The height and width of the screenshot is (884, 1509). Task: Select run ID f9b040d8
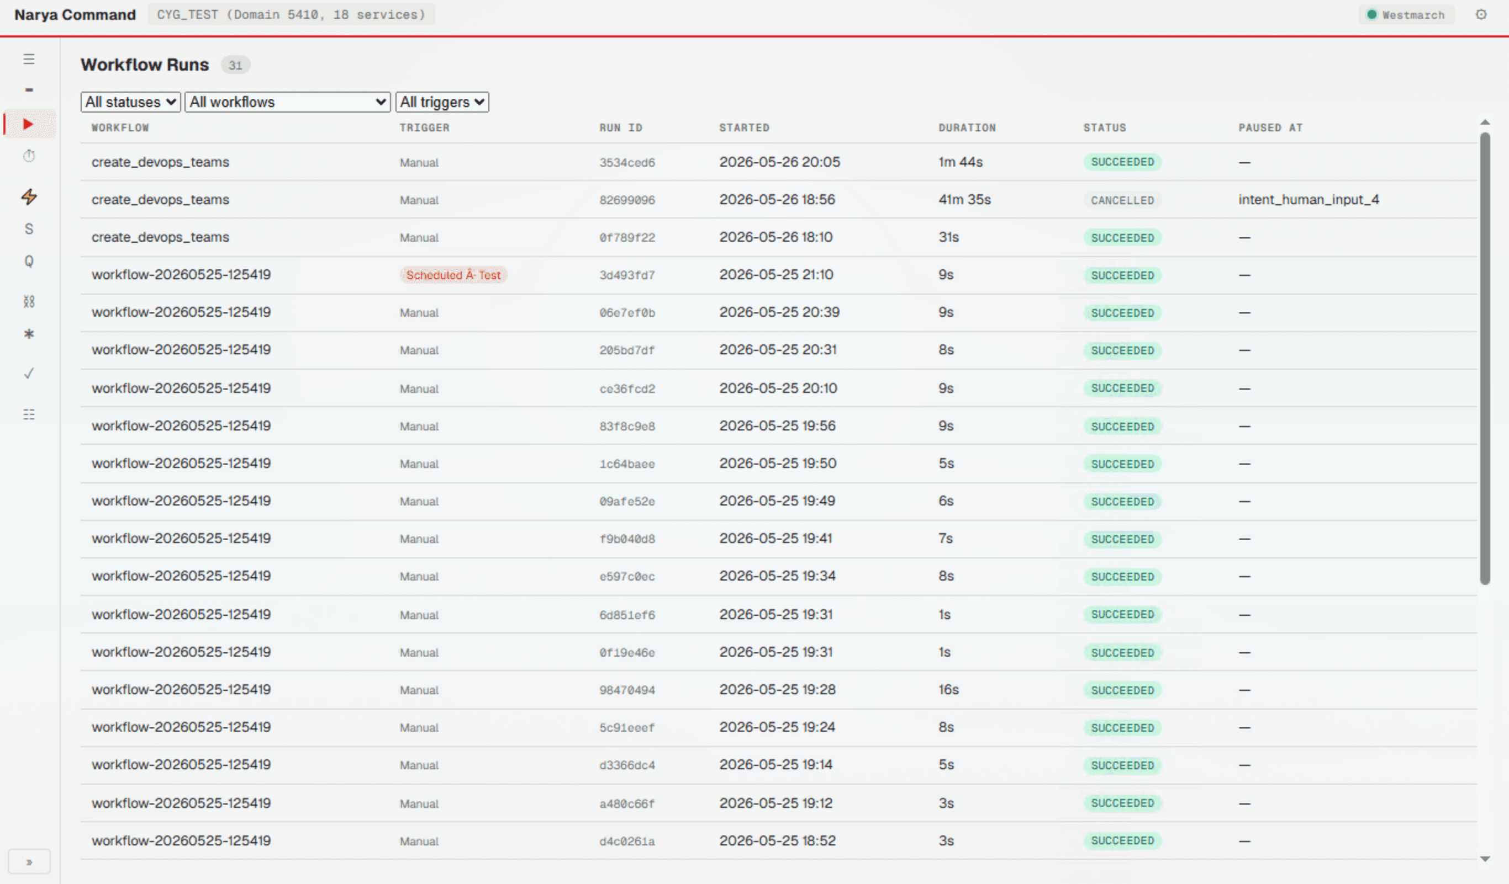click(x=627, y=539)
